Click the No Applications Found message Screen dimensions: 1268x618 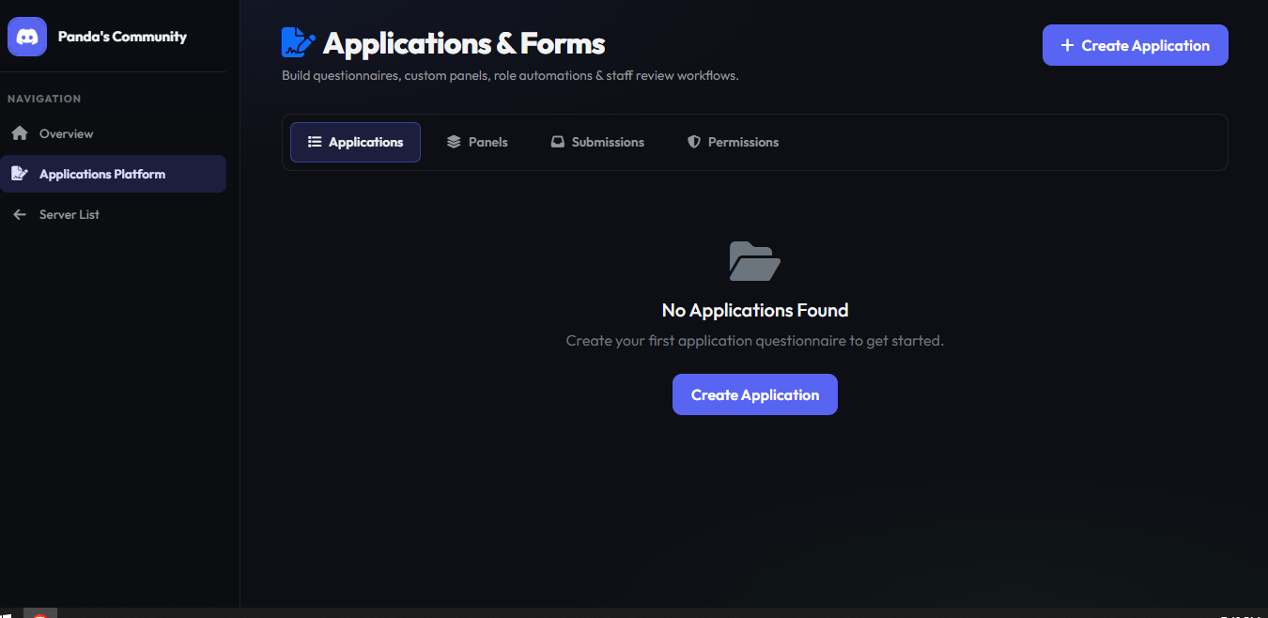point(755,310)
